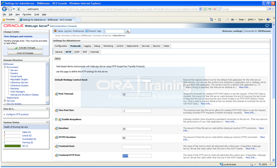Collapse the Environment tree node
277x168 pixels.
tap(5, 67)
